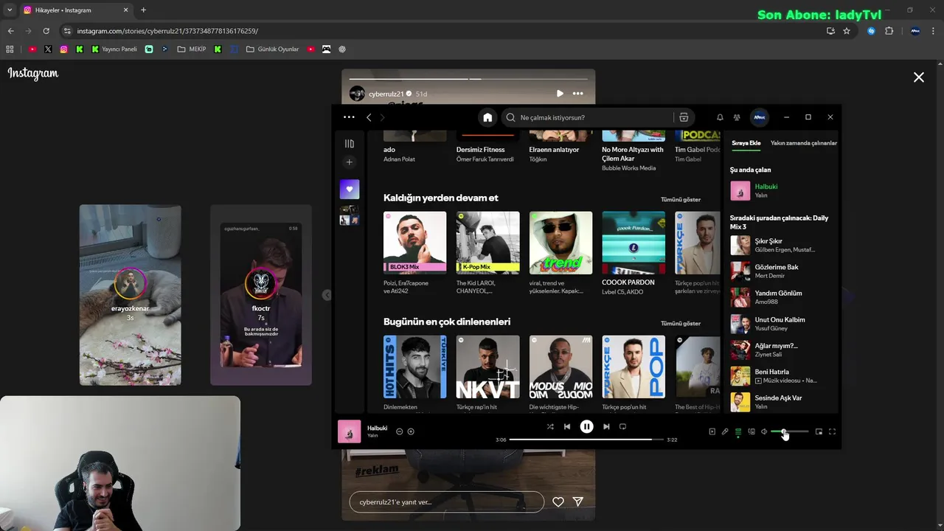Open Yayıncı Paneli bookmark

(114, 49)
